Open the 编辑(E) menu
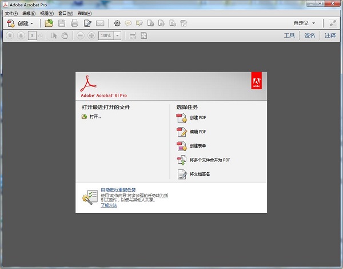The image size is (343, 269). [29, 14]
